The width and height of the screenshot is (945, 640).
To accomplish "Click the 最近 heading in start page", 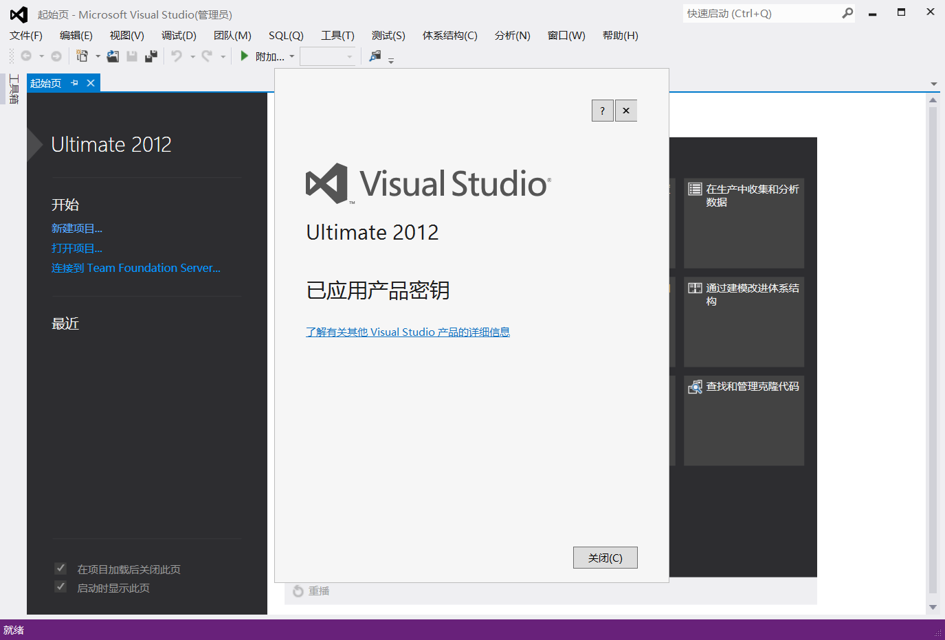I will 65,323.
